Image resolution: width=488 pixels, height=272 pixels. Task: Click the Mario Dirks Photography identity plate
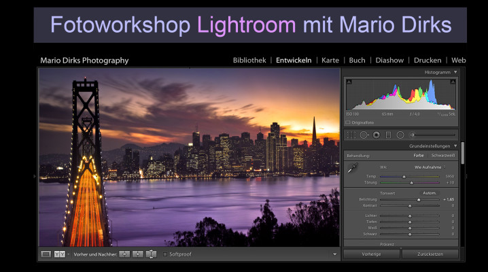pos(84,61)
